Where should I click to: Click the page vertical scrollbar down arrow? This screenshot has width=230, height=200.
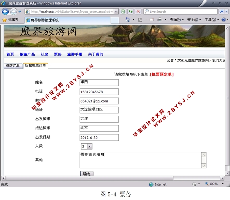pyautogui.click(x=227, y=173)
